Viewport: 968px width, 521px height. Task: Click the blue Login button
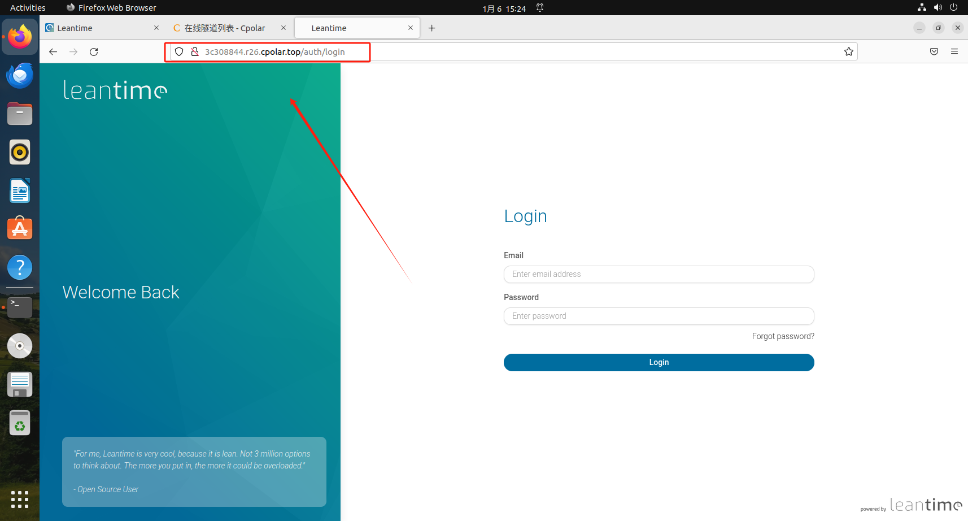tap(659, 362)
